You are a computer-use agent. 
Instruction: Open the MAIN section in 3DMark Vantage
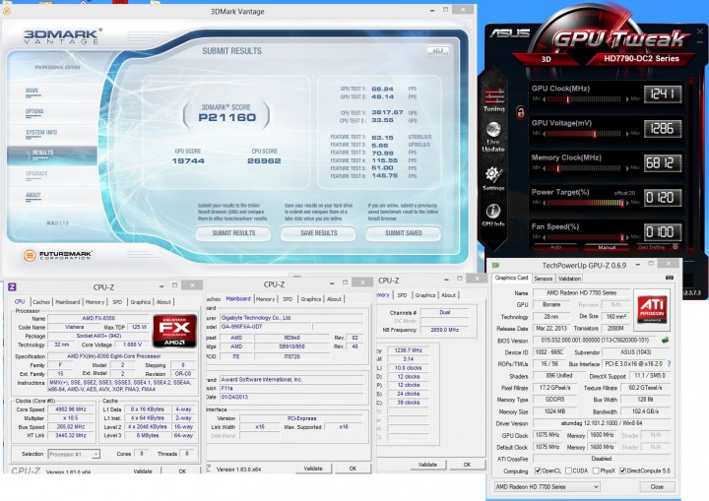tap(32, 92)
